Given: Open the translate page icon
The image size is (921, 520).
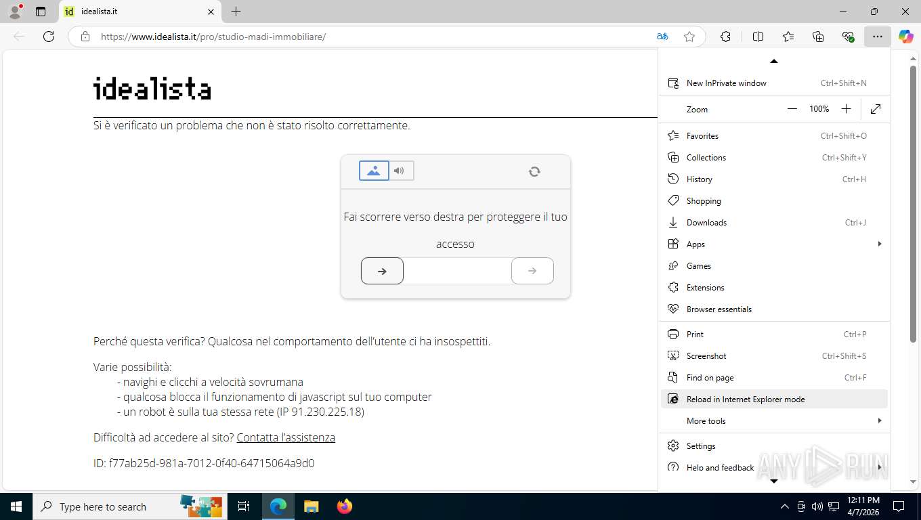Looking at the screenshot, I should coord(662,37).
